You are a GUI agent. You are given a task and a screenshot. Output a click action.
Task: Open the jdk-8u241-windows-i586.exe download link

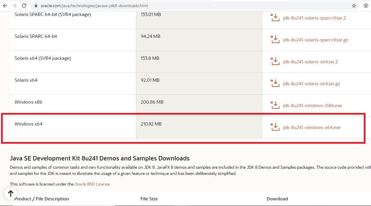coord(312,105)
